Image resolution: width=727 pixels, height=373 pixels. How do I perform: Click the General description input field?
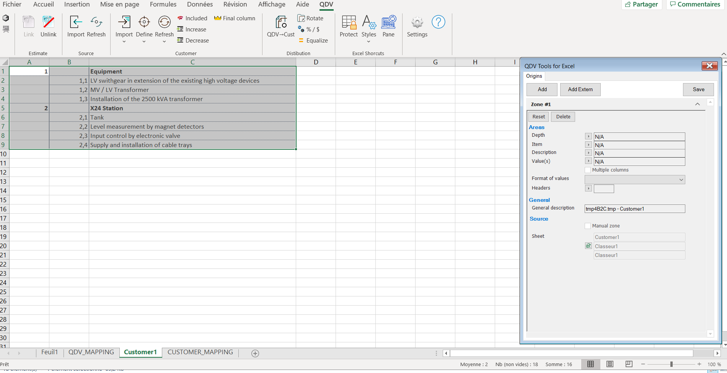coord(634,209)
